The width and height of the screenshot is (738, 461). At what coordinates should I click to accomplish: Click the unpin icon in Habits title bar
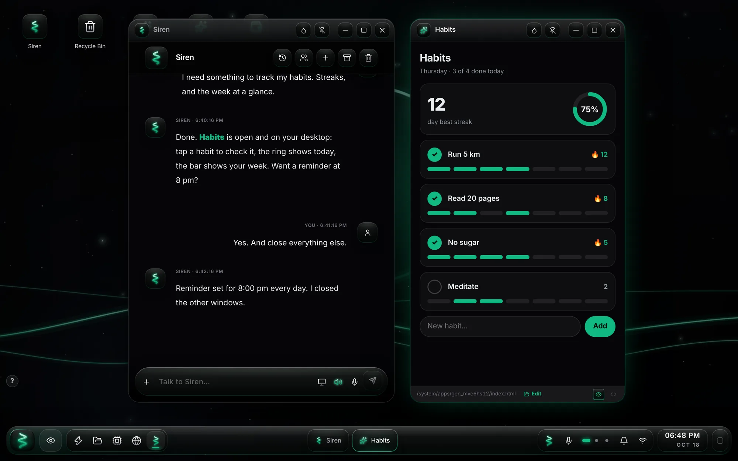pyautogui.click(x=552, y=30)
